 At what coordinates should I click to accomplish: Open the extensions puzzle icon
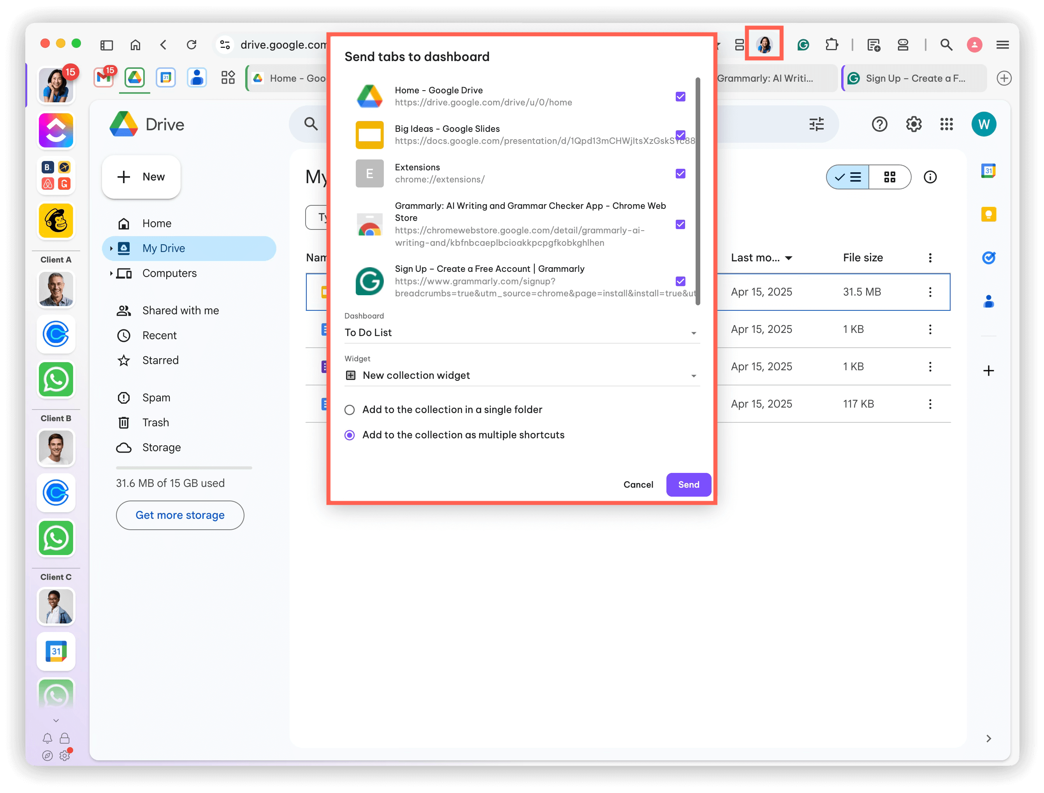click(831, 44)
